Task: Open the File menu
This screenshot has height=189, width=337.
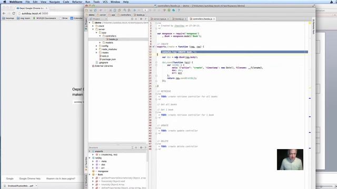Action: coord(27,2)
